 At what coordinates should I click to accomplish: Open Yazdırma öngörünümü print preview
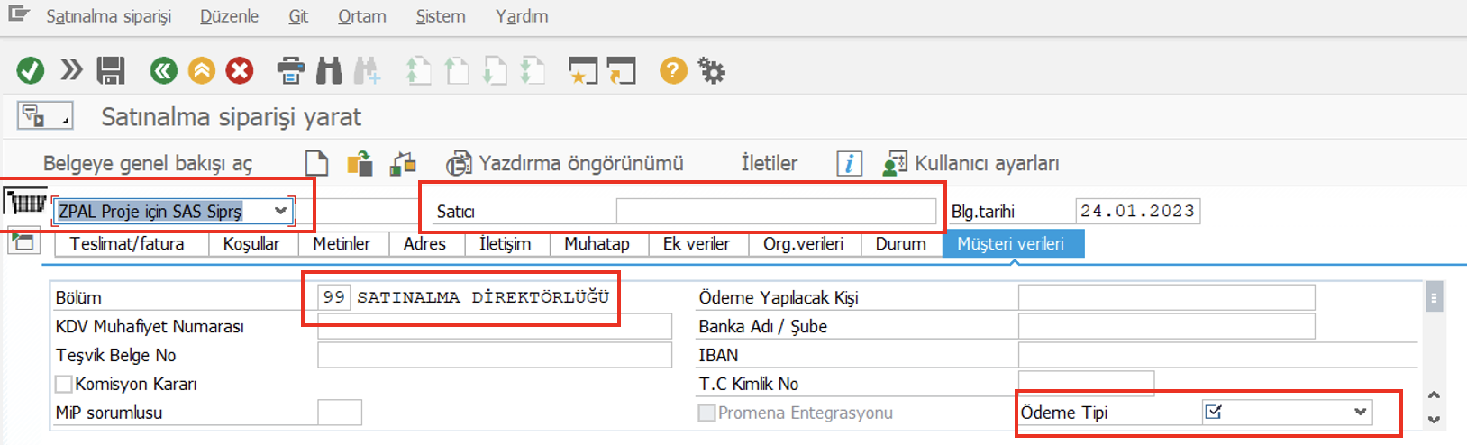(566, 163)
